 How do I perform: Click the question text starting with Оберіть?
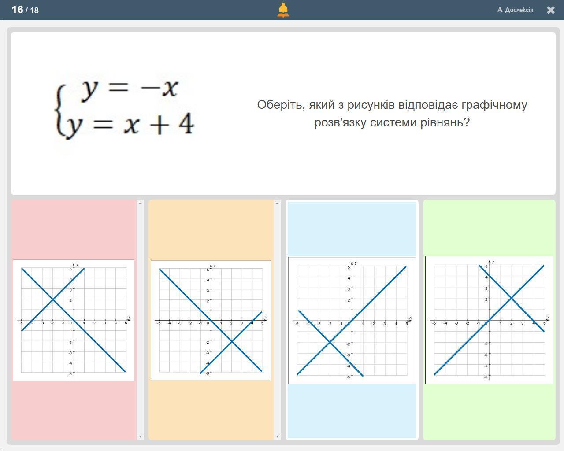coord(392,113)
